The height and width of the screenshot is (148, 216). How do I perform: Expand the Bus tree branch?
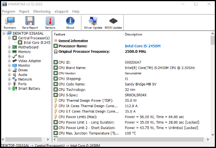[9, 56]
